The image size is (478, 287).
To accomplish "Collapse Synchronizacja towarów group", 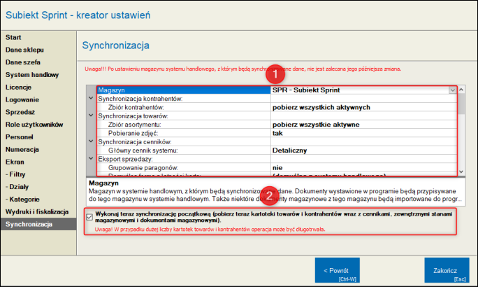I will [91, 115].
